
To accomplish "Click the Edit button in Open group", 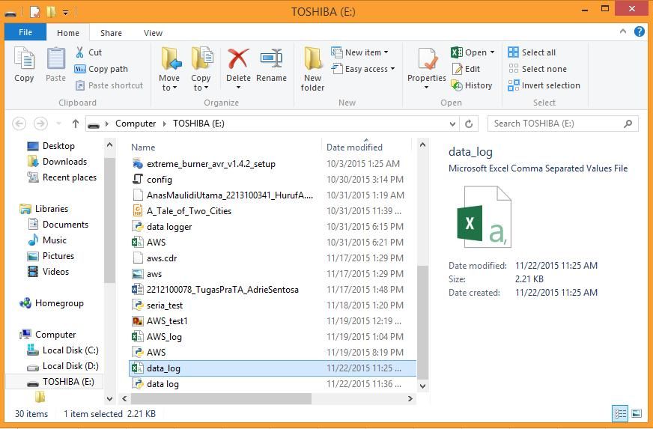I will pyautogui.click(x=466, y=69).
